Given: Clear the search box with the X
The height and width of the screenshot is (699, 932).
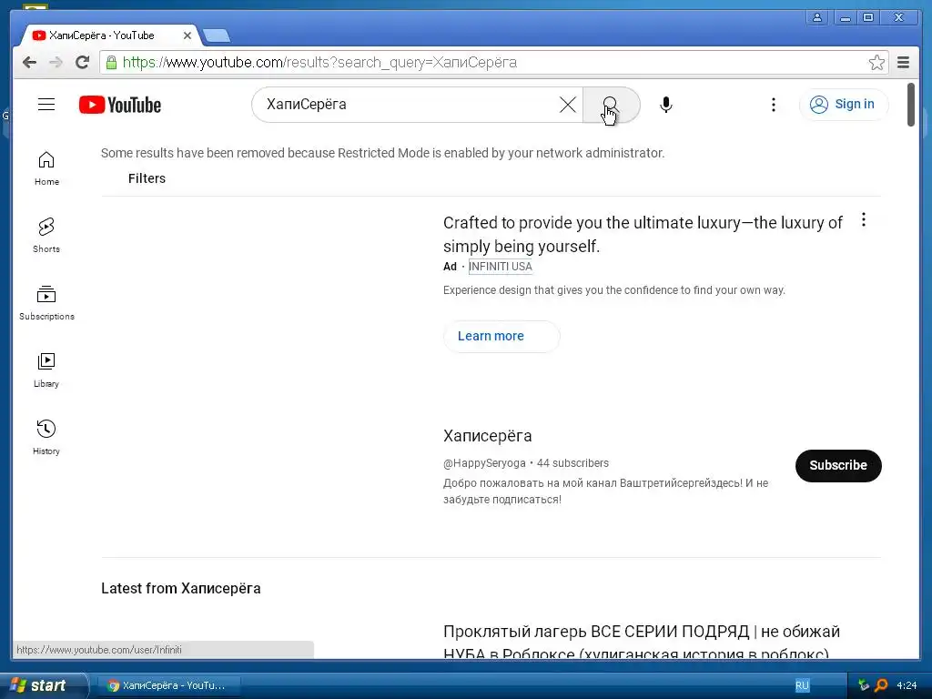Looking at the screenshot, I should (x=568, y=105).
